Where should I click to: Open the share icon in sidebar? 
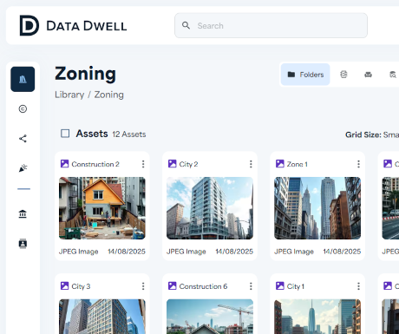tap(23, 139)
